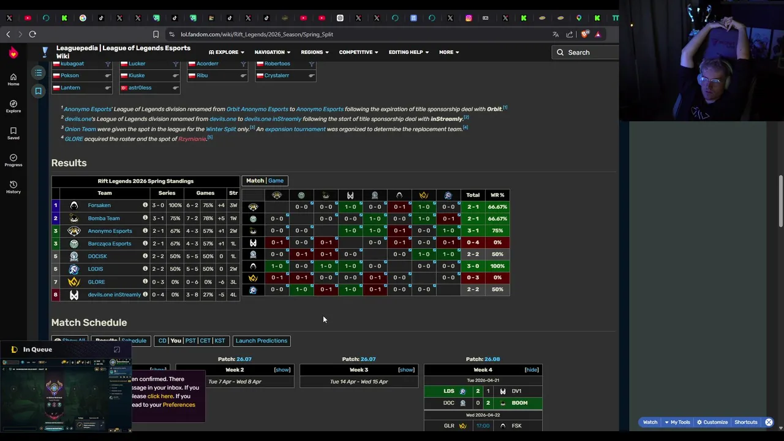784x441 pixels.
Task: Show Week 3 matches
Action: (406, 370)
